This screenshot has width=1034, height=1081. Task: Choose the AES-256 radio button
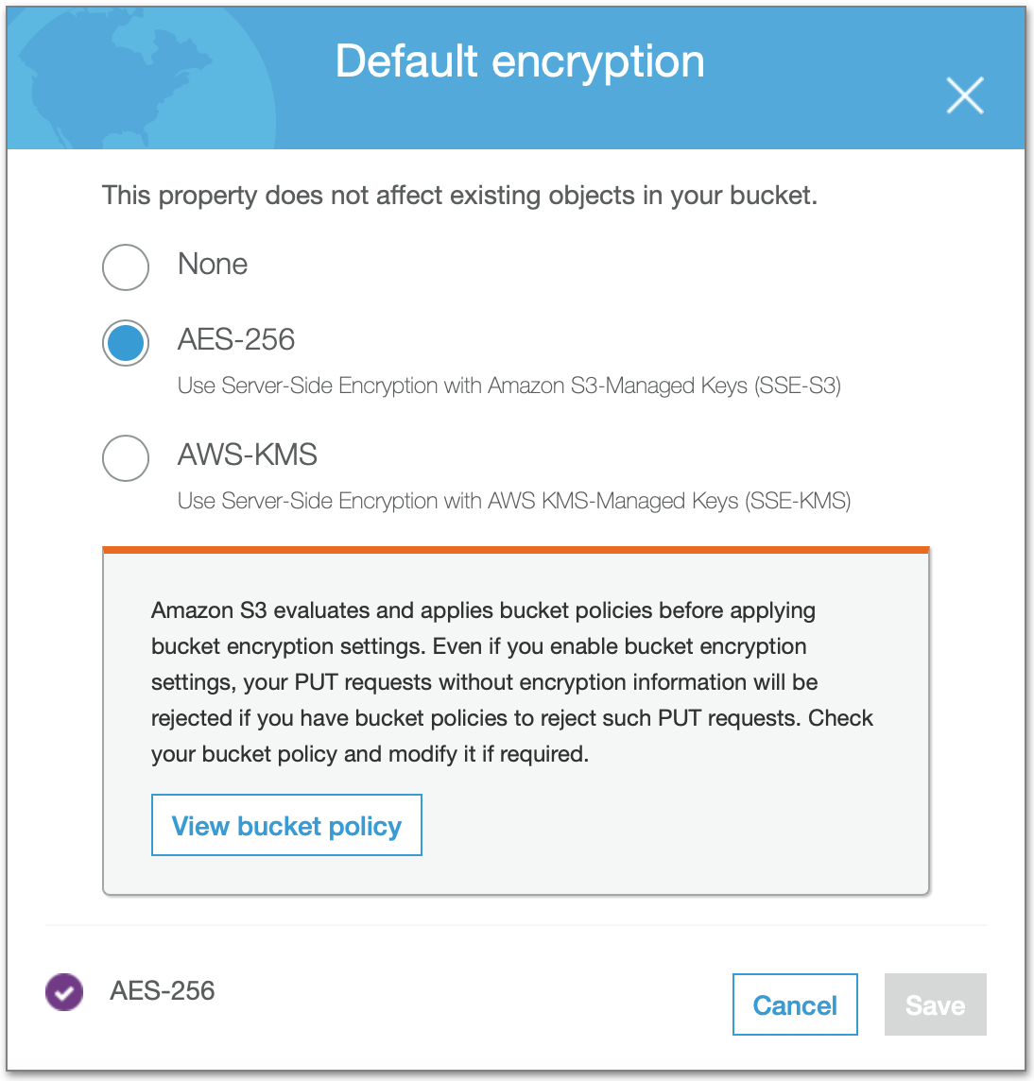click(126, 343)
